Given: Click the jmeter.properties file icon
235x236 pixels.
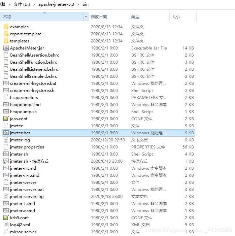Looking at the screenshot, I should (6, 147).
